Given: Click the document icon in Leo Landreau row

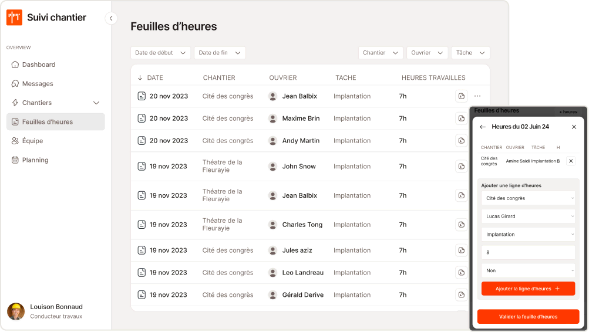Looking at the screenshot, I should [142, 273].
